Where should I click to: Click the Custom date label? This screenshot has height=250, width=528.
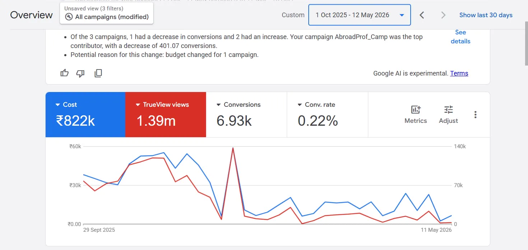[x=293, y=15]
